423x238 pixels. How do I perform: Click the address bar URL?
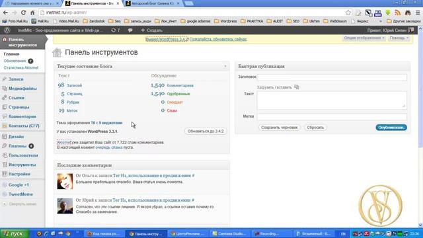click(x=66, y=13)
